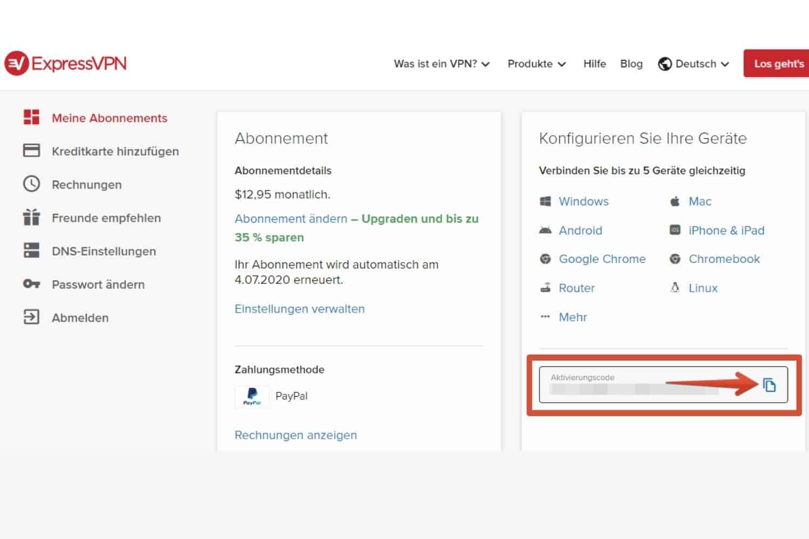Open Rechnungen in the sidebar
Screen dimensions: 809x539
(x=86, y=184)
